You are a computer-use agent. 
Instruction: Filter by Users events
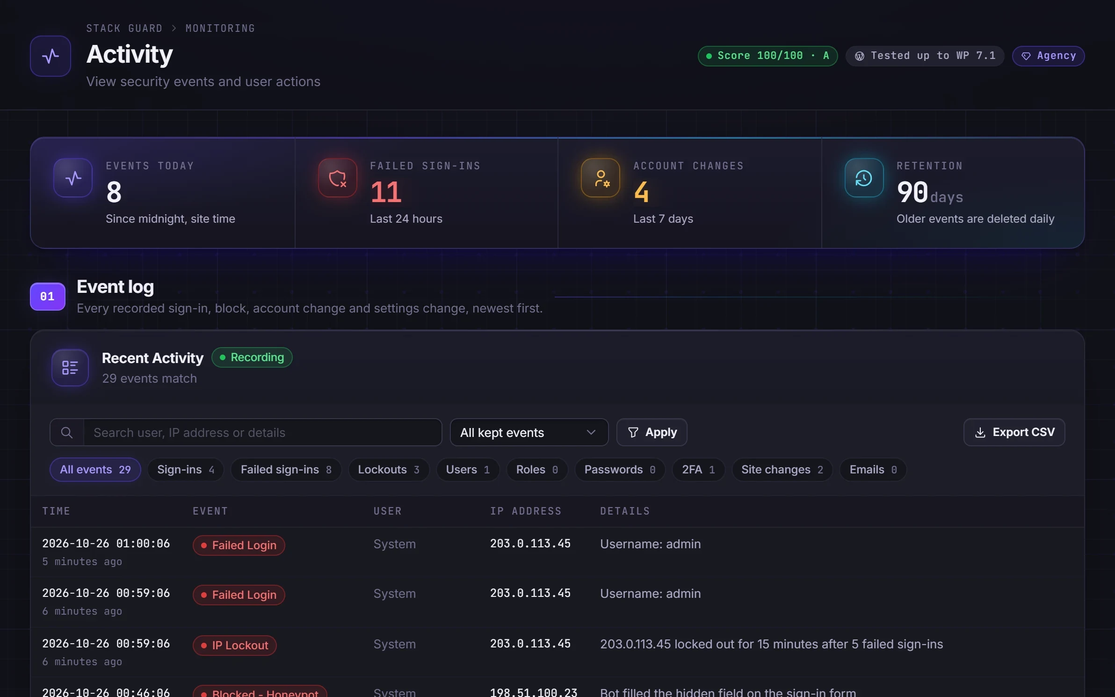pyautogui.click(x=468, y=470)
